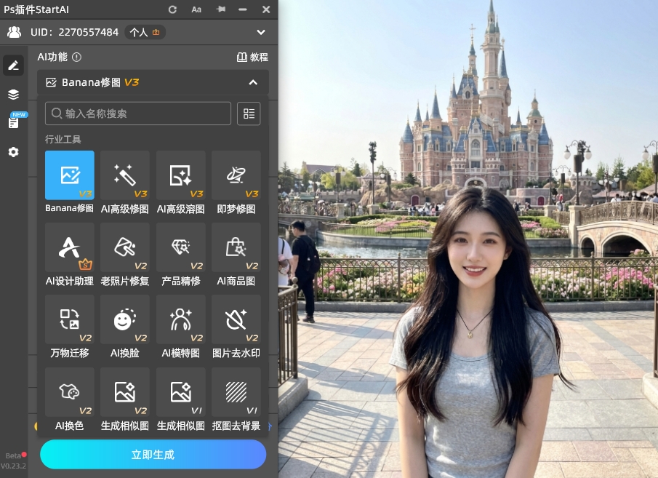Select the Banana修图 tool tile
The width and height of the screenshot is (658, 478).
70,175
